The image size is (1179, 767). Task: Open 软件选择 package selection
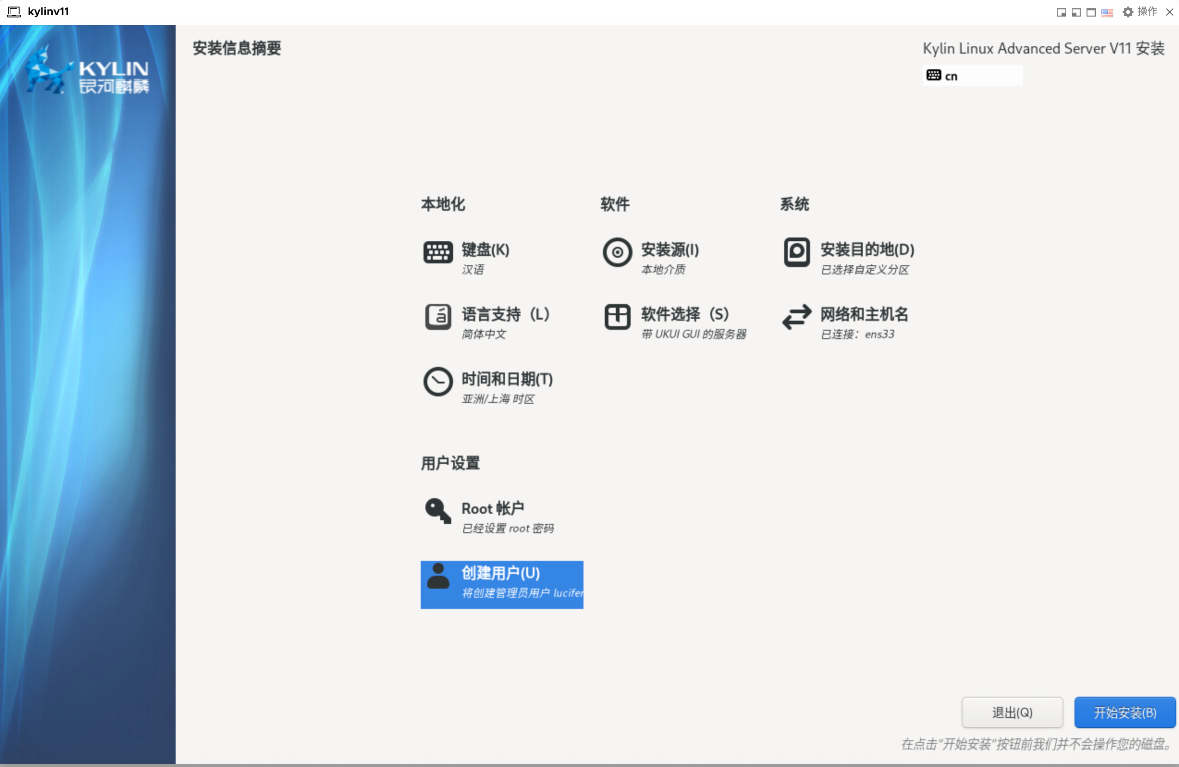coord(684,315)
